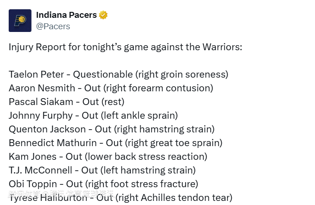Click the Indiana Pacers logo avatar
Screen dimensions: 315x205
point(20,21)
